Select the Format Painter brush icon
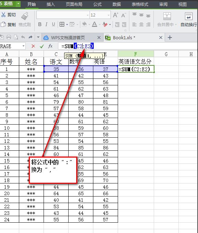Image resolution: width=198 pixels, height=233 pixels. click(x=25, y=16)
